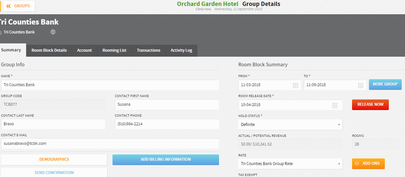Click the Contact Last Name field

[x=53, y=124]
